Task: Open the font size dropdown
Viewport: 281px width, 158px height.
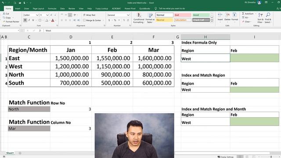Action: pos(47,15)
